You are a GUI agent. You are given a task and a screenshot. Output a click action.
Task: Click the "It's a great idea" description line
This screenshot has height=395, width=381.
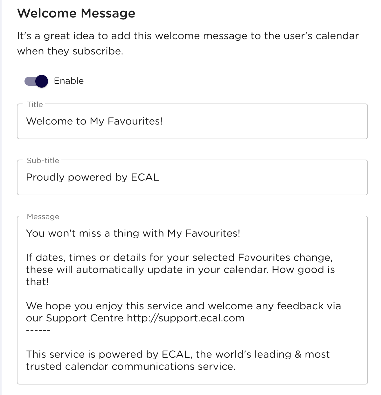(188, 36)
